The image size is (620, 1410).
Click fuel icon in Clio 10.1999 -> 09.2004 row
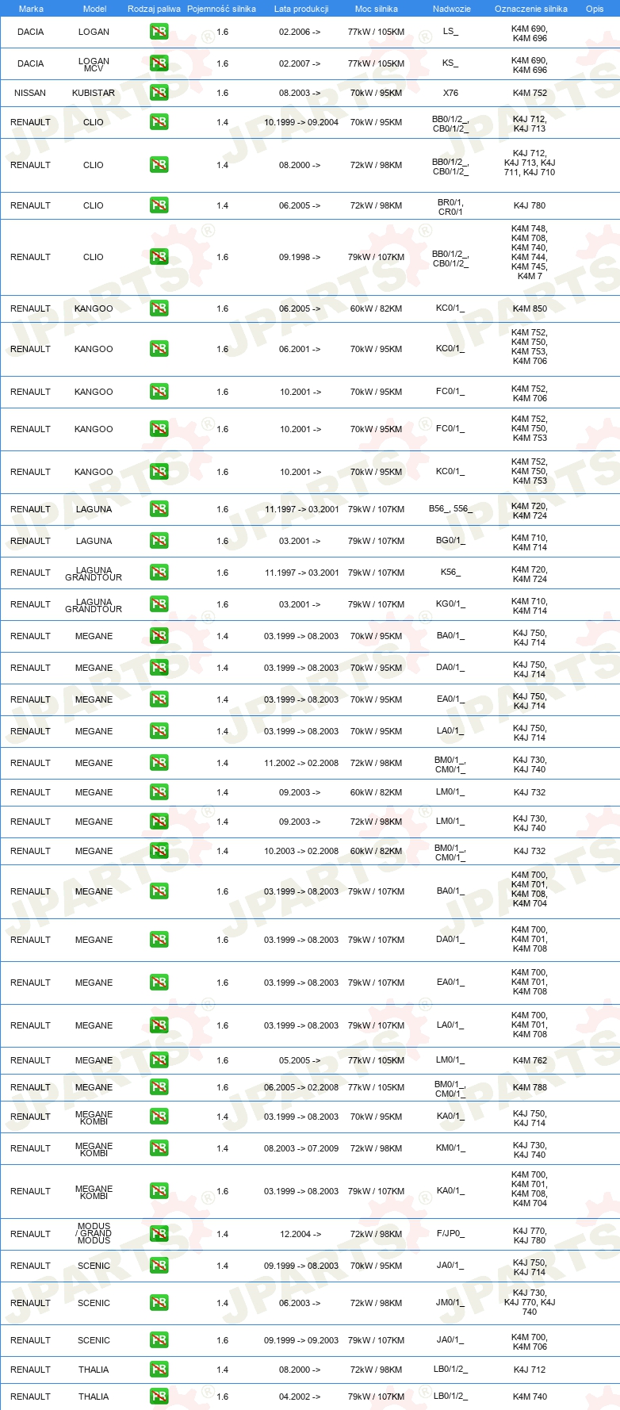(159, 123)
